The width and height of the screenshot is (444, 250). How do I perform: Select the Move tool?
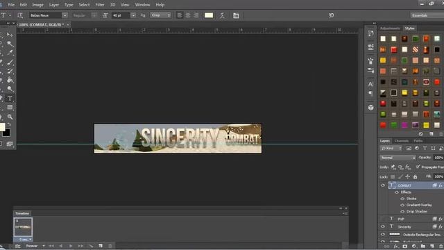10,35
